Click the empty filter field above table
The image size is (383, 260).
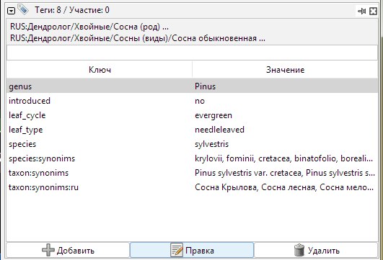point(192,53)
